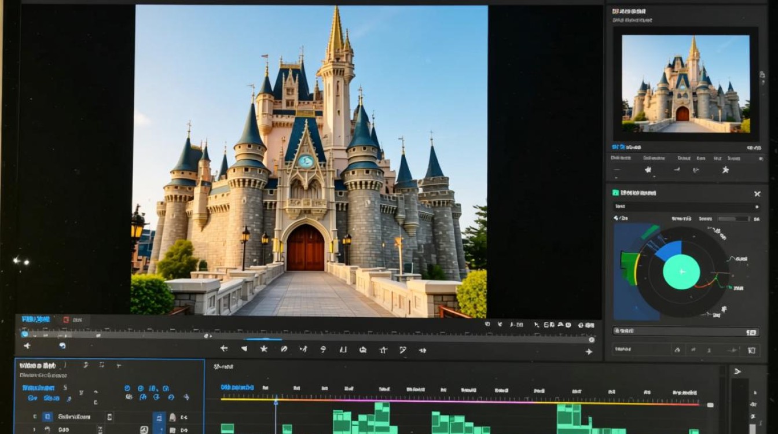Viewport: 778px width, 434px height.
Task: Switch to the blue-highlighted tab above the scrub bar
Action: click(35, 319)
